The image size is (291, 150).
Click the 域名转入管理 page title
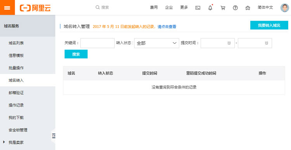pyautogui.click(x=77, y=26)
